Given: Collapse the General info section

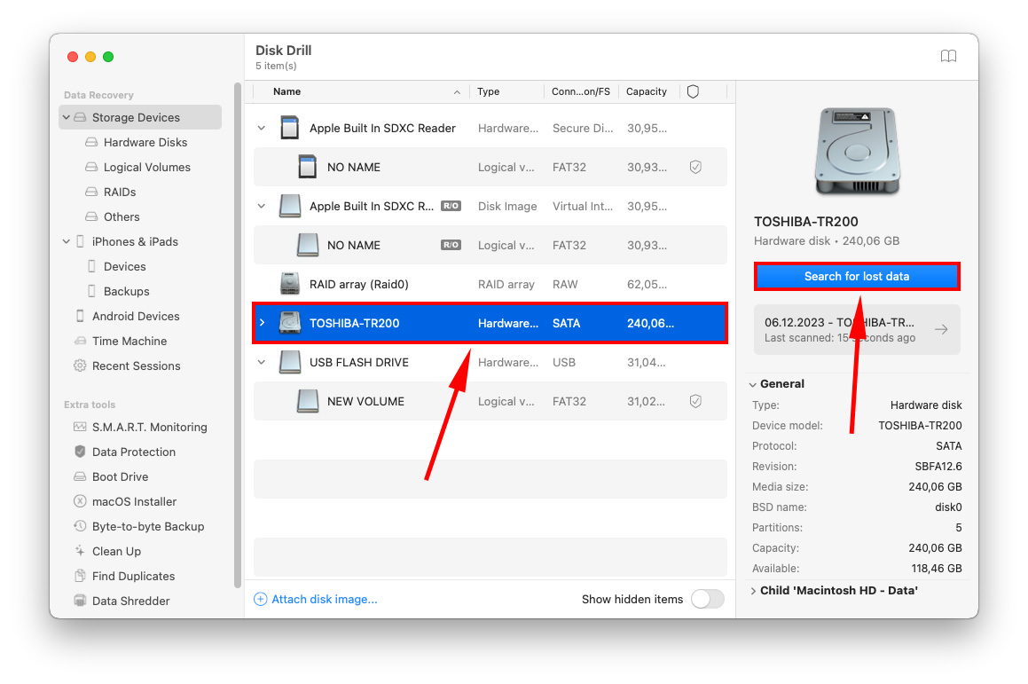Looking at the screenshot, I should [753, 383].
